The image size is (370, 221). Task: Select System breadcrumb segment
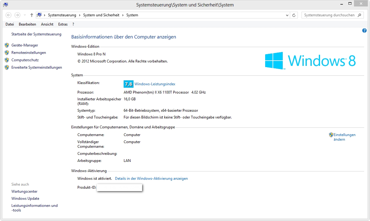[x=132, y=15]
